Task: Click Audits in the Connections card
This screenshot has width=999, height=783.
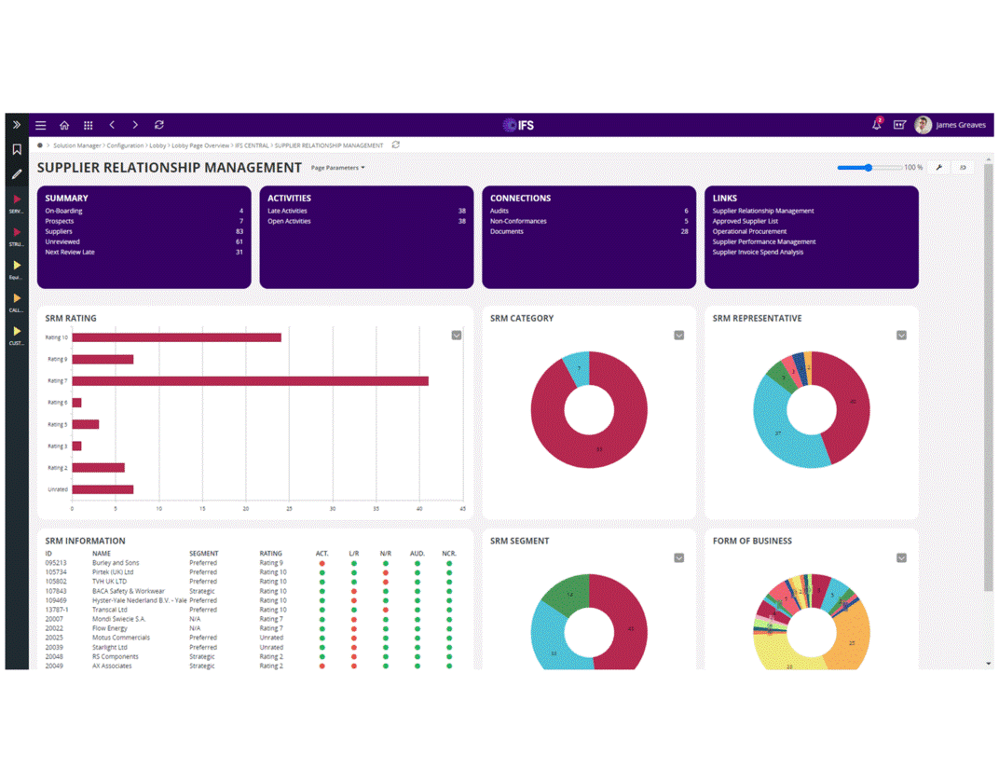Action: point(499,211)
